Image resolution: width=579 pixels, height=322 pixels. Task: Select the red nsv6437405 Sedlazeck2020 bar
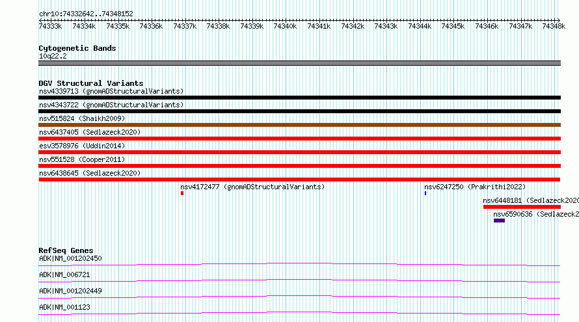coord(299,139)
